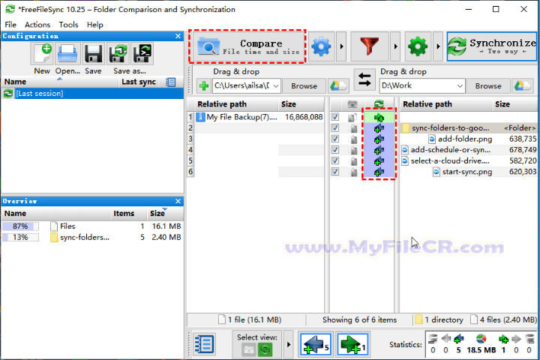Open the filter settings funnel icon
540x360 pixels.
[x=370, y=46]
